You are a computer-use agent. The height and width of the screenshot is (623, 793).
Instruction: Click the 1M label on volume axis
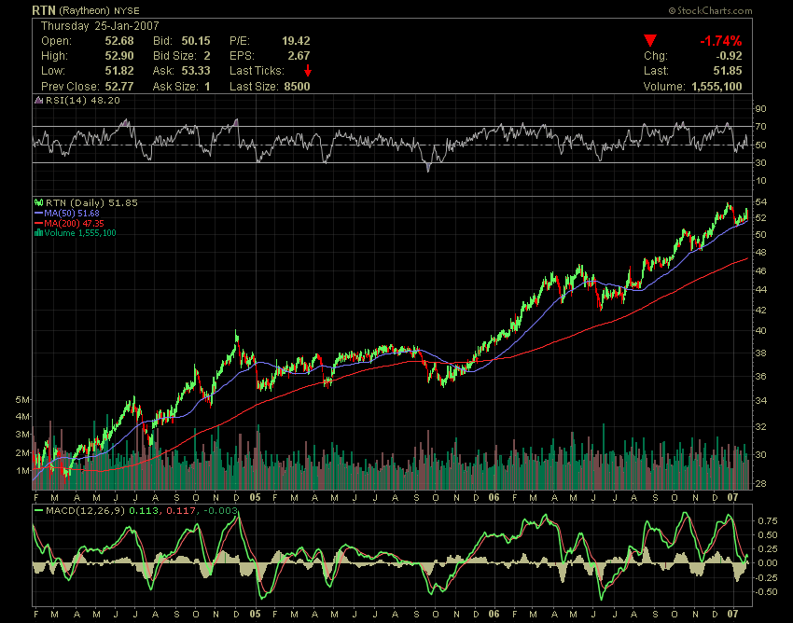click(22, 470)
